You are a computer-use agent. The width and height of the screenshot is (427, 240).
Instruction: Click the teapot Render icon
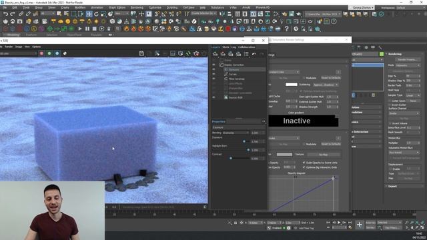point(299,14)
